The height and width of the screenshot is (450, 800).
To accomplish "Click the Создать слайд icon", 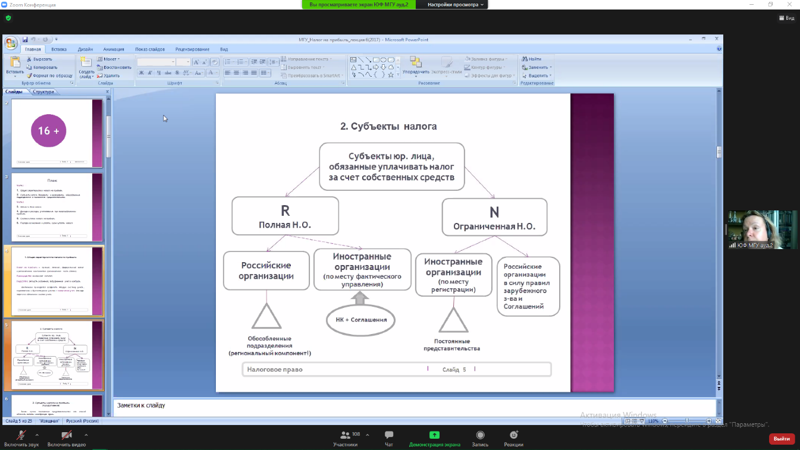I will 86,61.
